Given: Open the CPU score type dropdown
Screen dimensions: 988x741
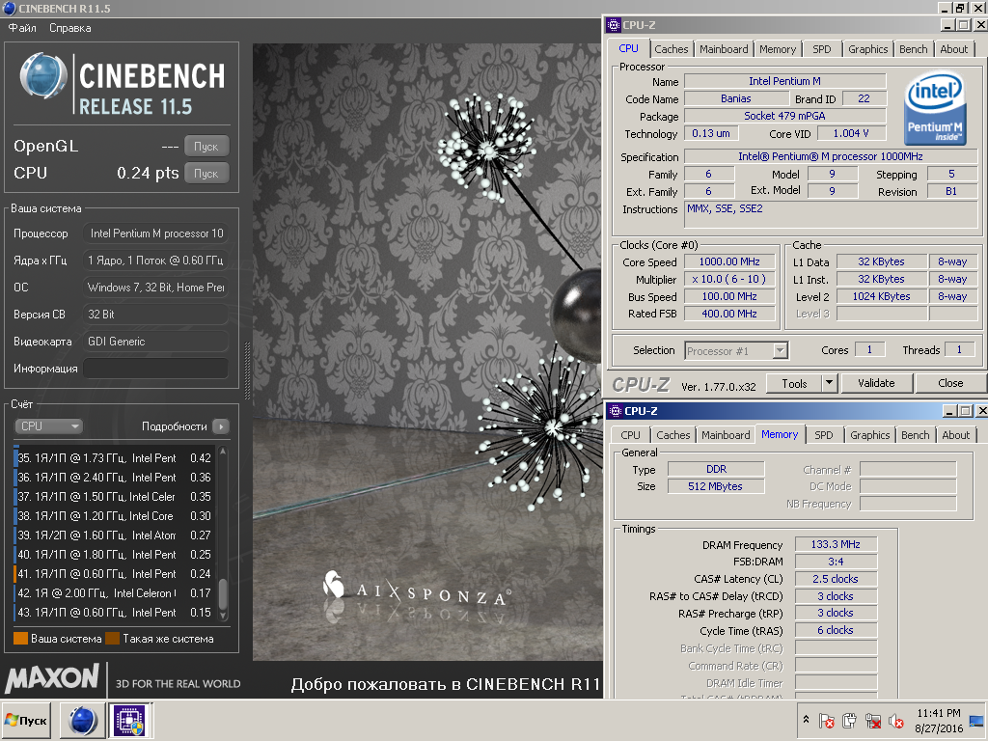Looking at the screenshot, I should [48, 425].
